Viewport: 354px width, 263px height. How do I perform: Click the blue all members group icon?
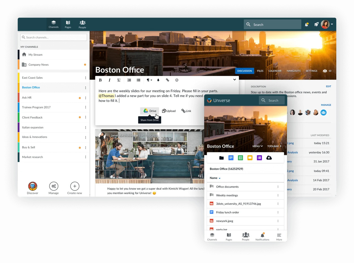323,112
